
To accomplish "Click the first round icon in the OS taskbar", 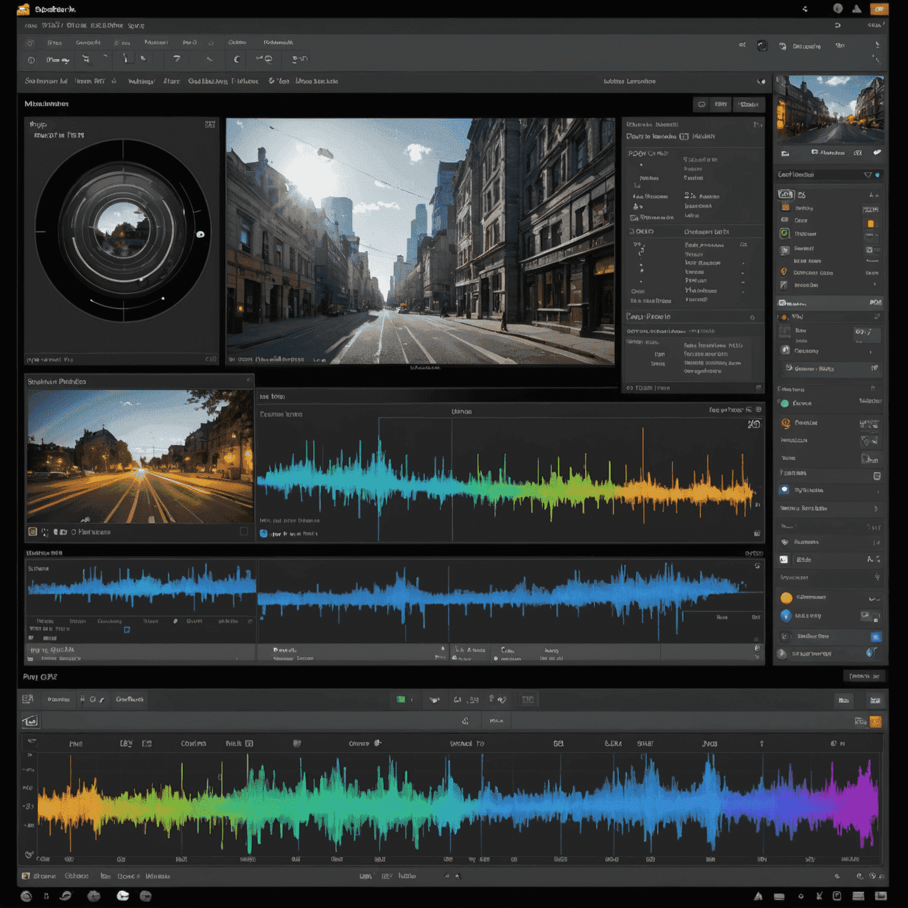I will pos(26,896).
